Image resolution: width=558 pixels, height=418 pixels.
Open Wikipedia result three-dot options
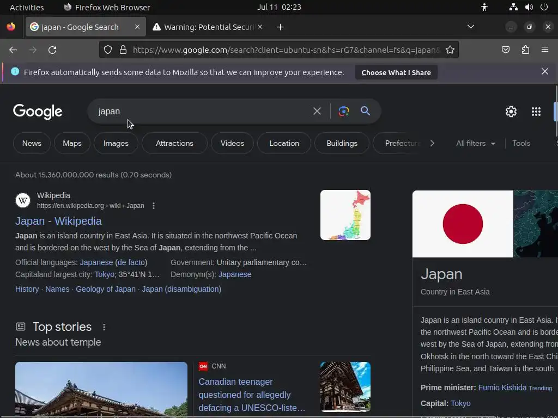[153, 206]
